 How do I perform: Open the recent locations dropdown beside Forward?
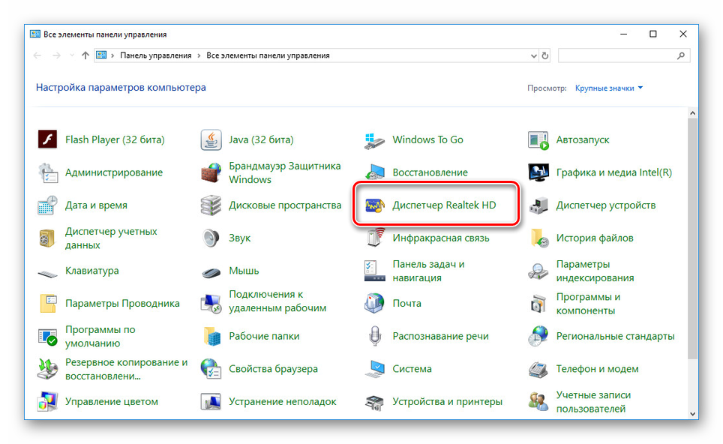(x=71, y=55)
